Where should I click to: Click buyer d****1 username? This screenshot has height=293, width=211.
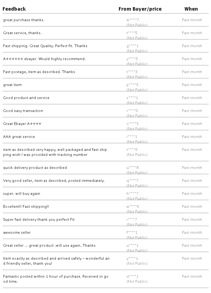tap(132, 277)
